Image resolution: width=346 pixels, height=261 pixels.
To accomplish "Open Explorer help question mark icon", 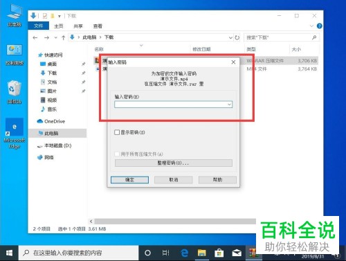I will pyautogui.click(x=320, y=26).
